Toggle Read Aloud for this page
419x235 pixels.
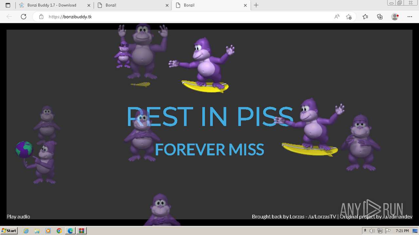[337, 17]
